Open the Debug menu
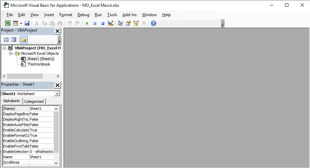Screen dimensions: 310x168 point(83,15)
